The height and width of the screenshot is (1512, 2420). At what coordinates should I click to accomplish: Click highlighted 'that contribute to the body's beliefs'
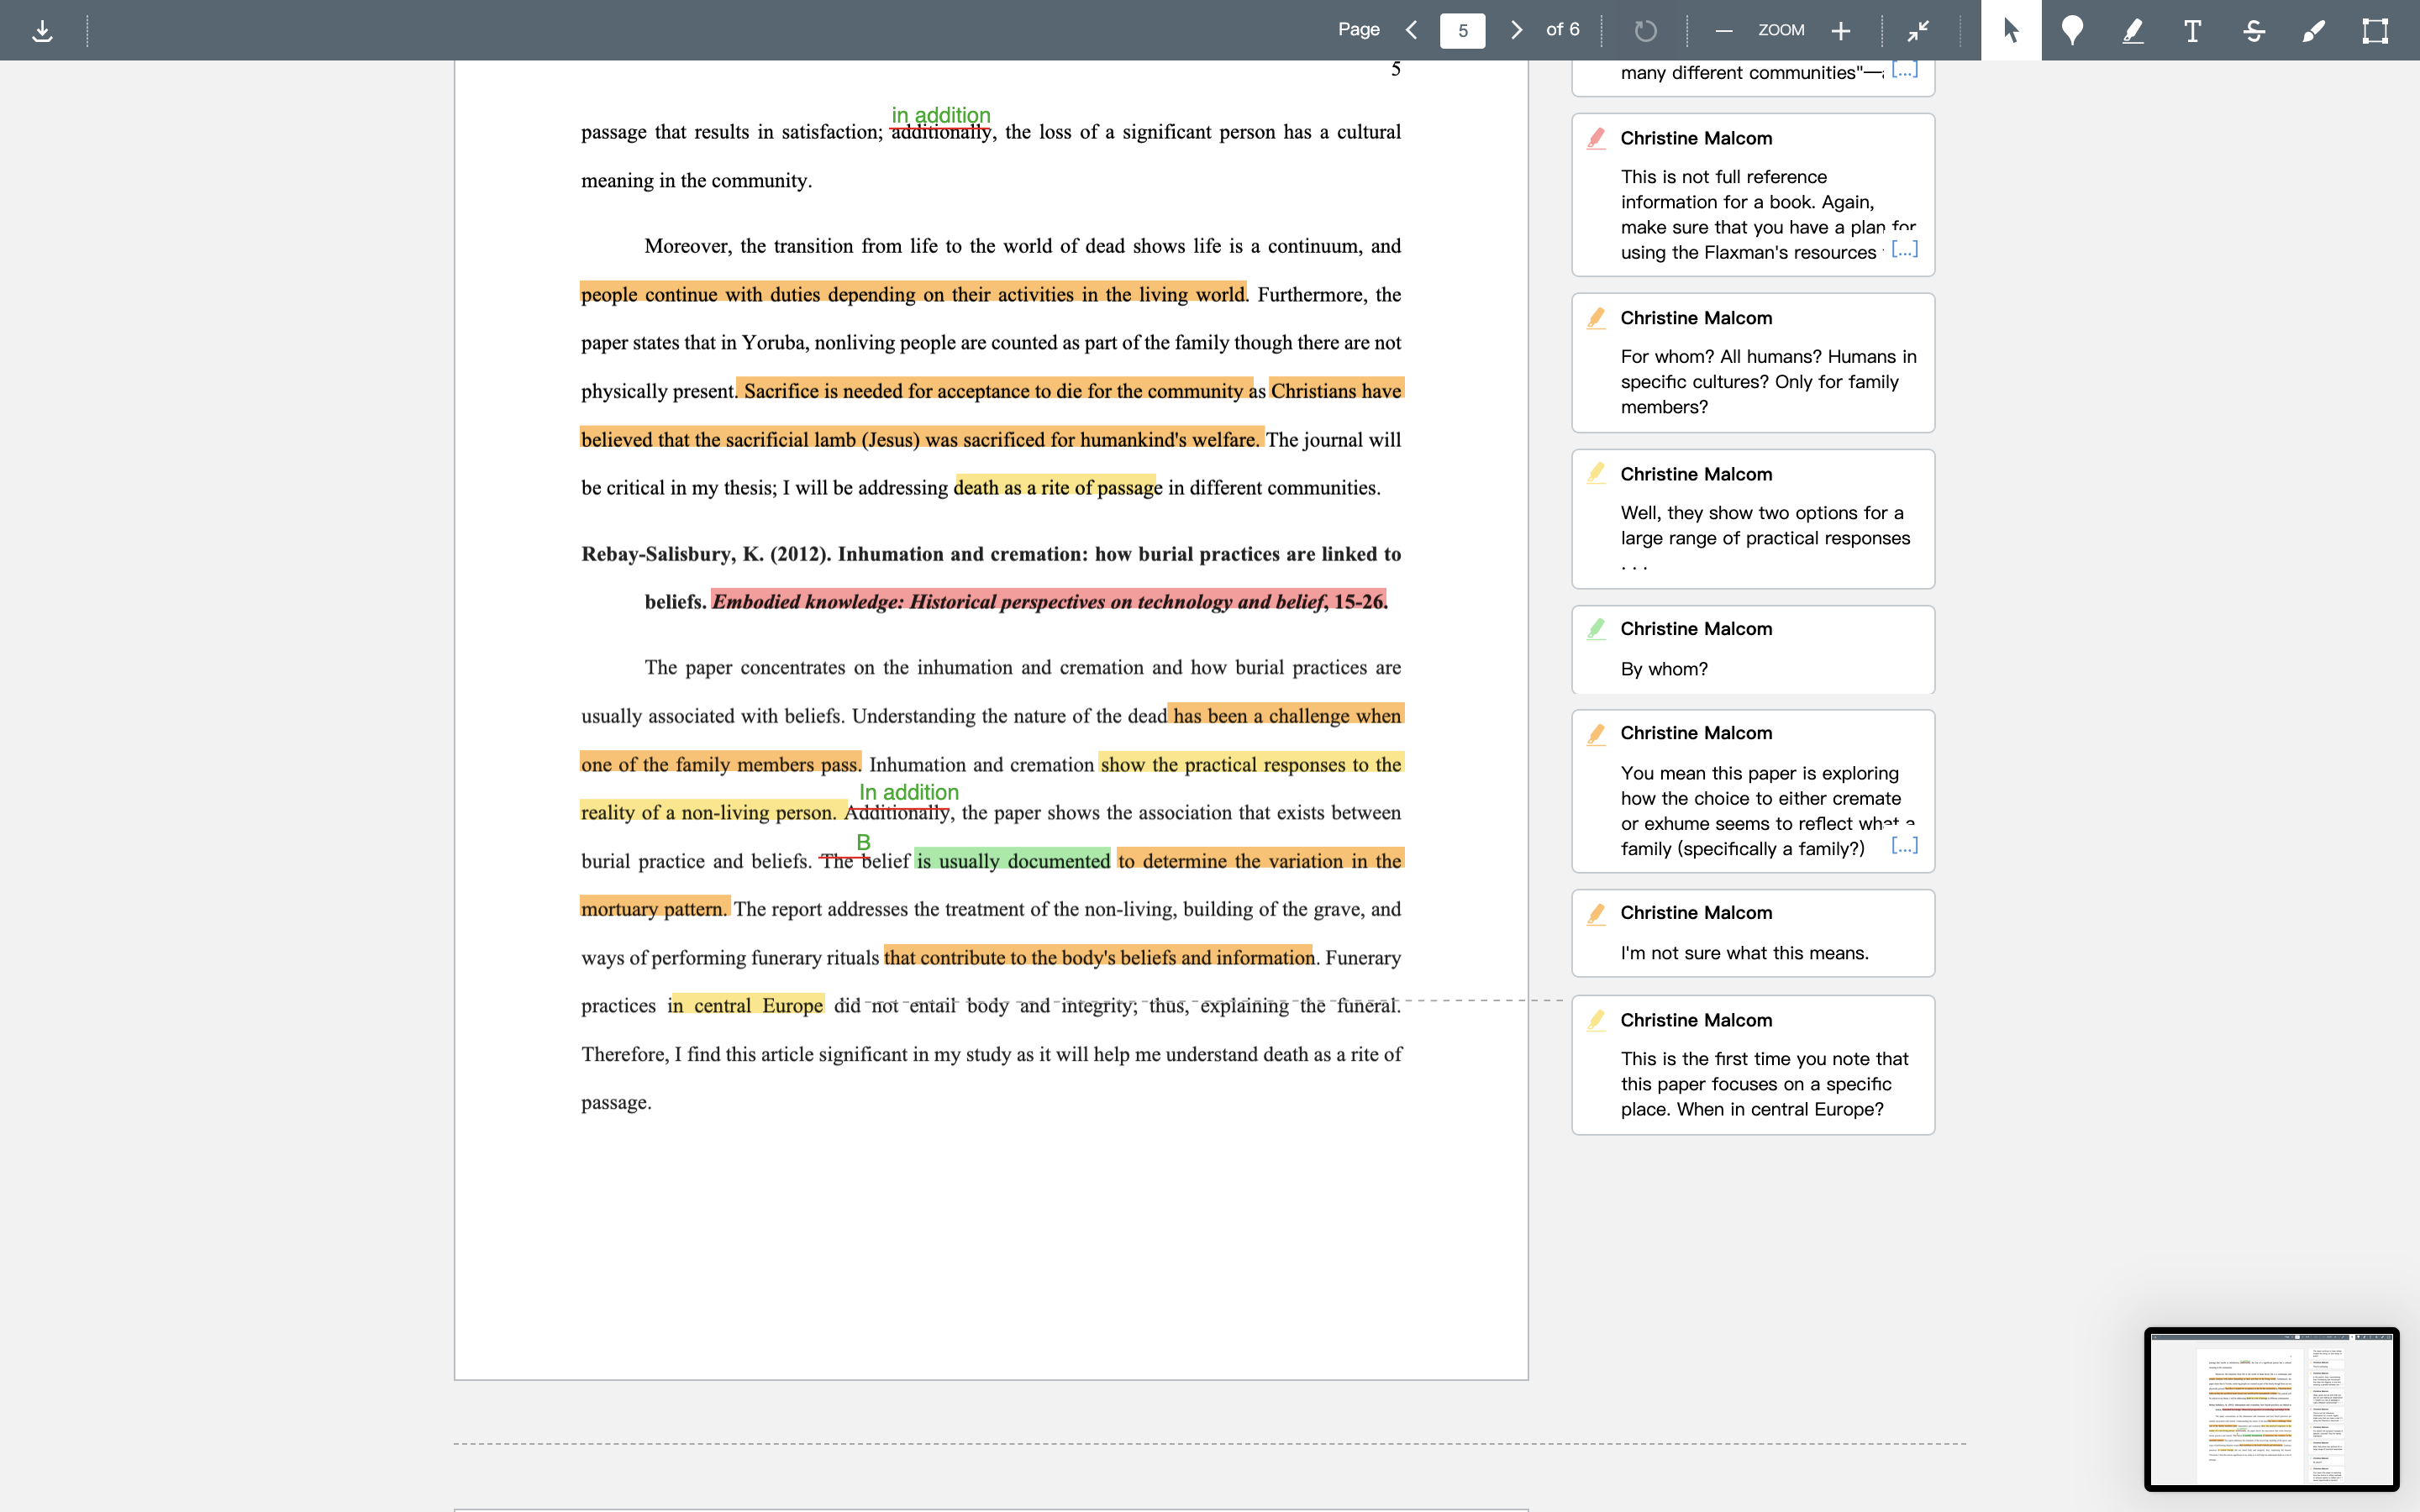click(x=1099, y=957)
